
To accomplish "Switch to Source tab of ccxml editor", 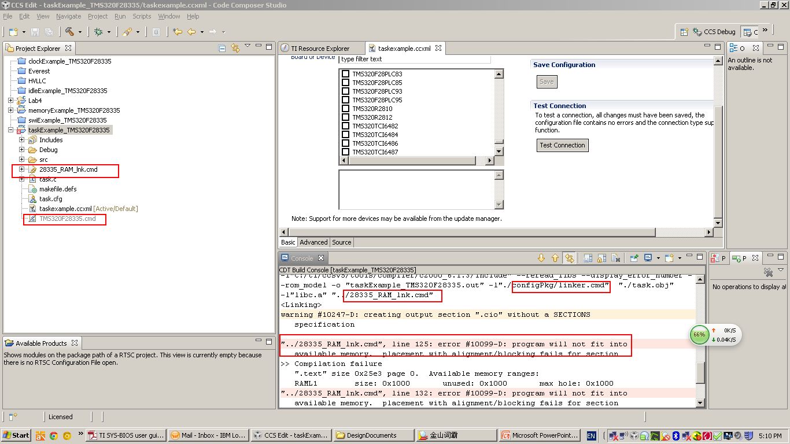I will tap(342, 242).
